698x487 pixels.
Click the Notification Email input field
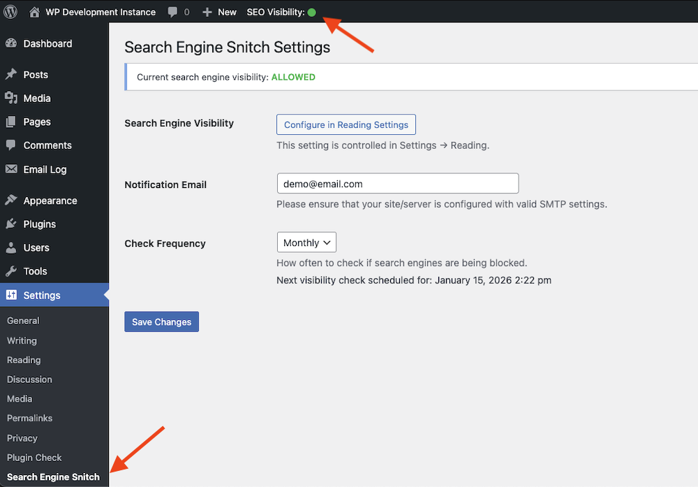coord(397,184)
